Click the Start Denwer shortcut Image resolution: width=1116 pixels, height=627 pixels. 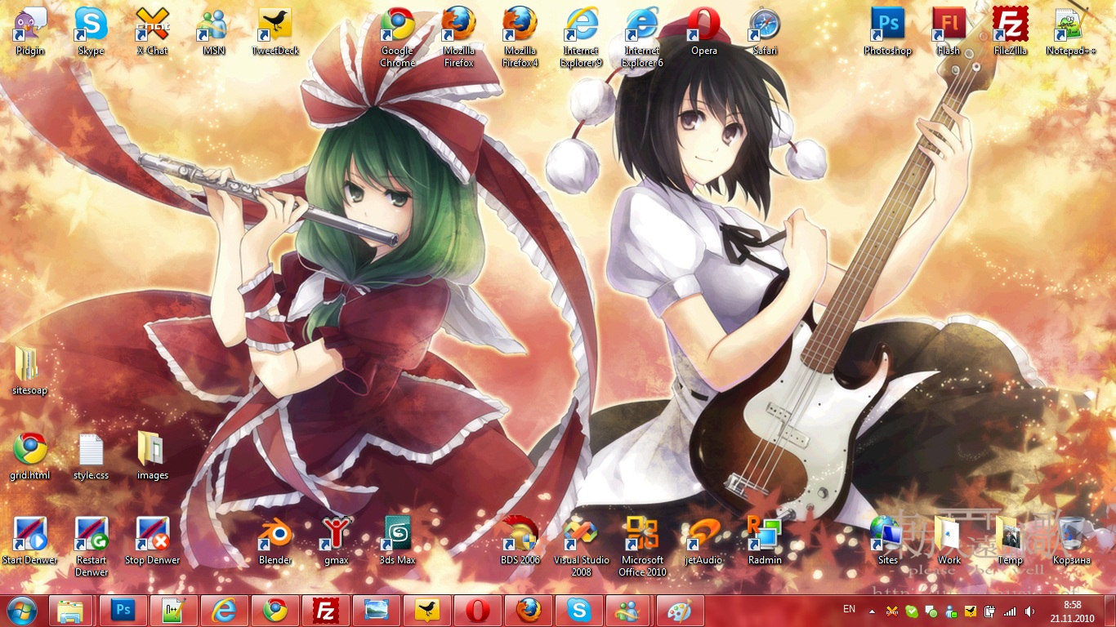click(30, 541)
